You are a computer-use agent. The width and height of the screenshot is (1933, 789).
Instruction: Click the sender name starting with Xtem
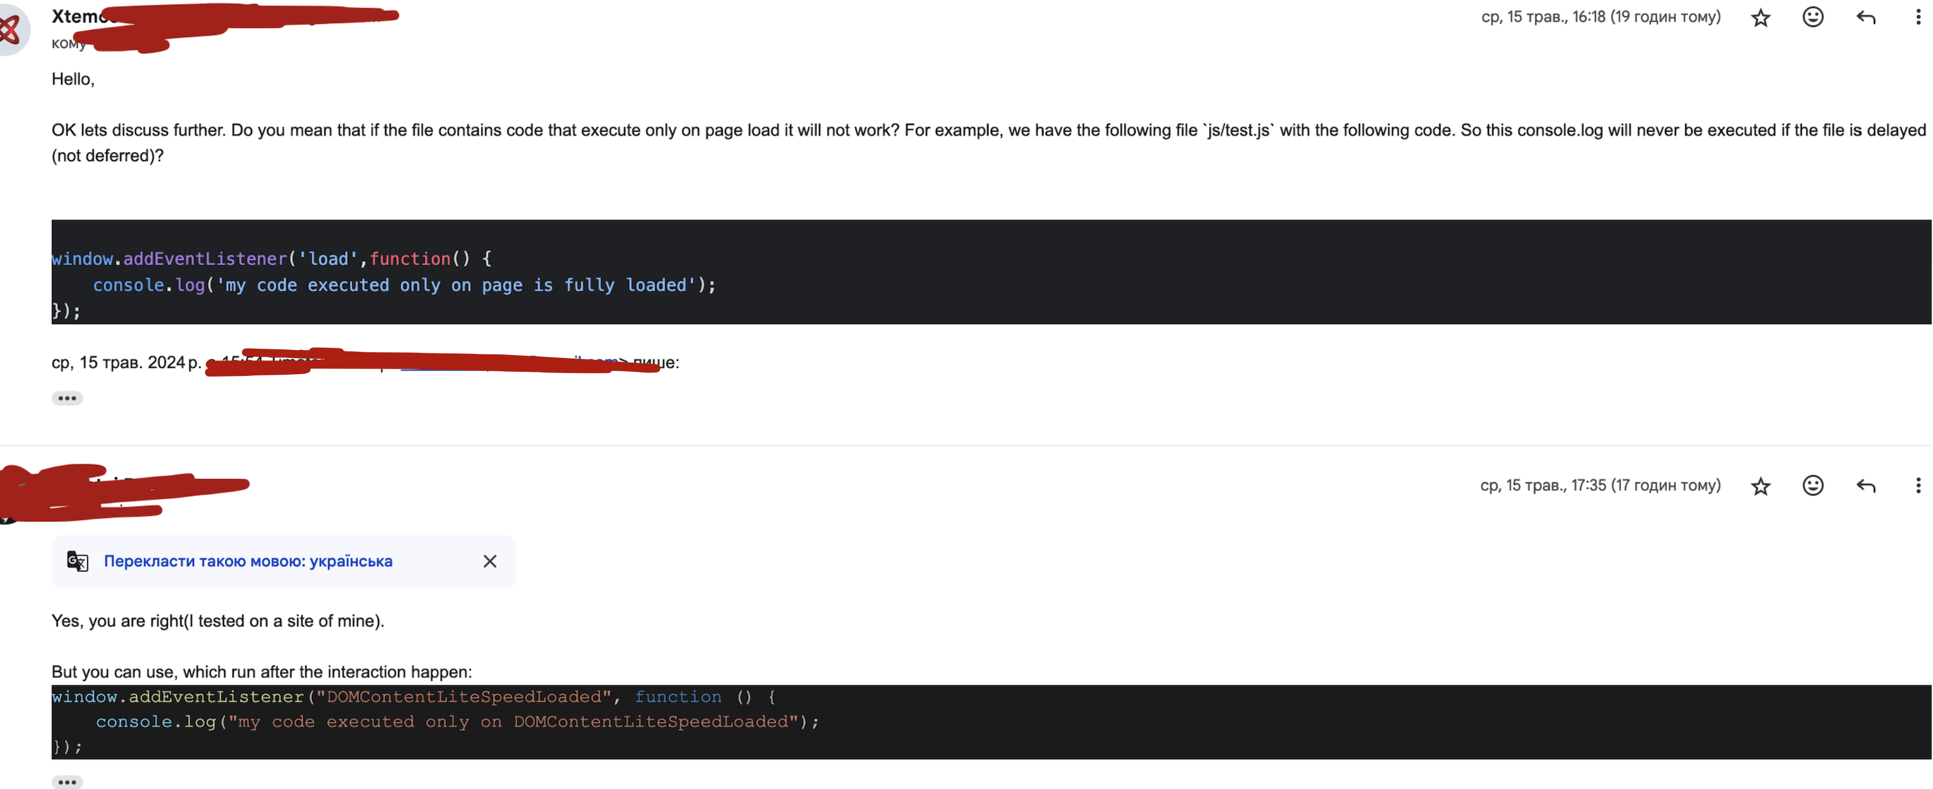click(x=75, y=17)
